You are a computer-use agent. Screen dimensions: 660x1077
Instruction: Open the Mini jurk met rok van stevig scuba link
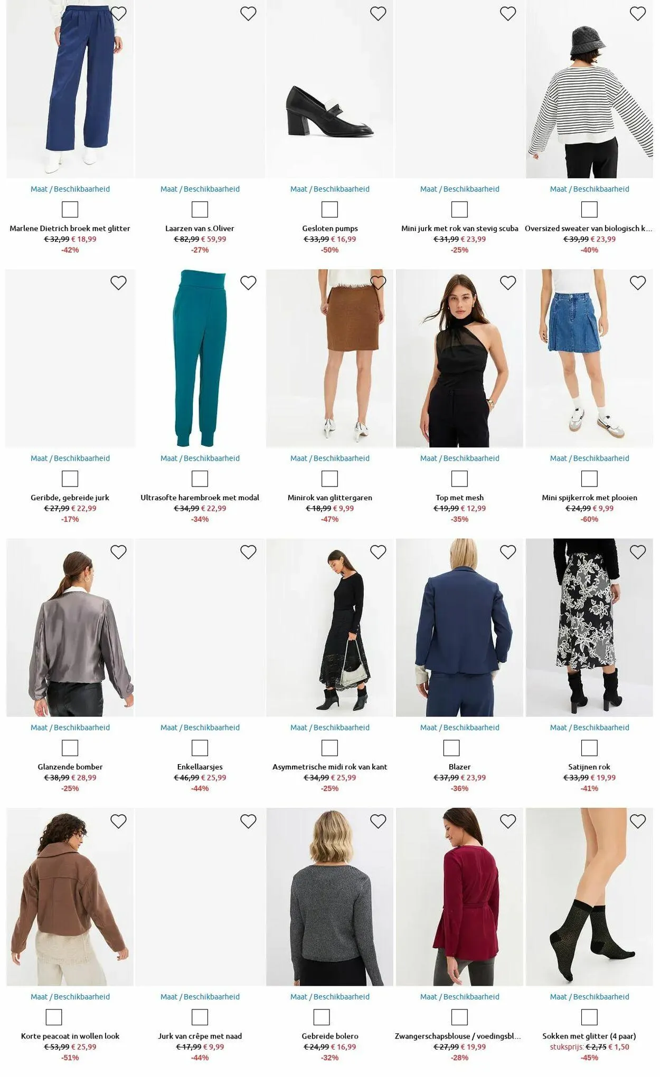(x=459, y=228)
